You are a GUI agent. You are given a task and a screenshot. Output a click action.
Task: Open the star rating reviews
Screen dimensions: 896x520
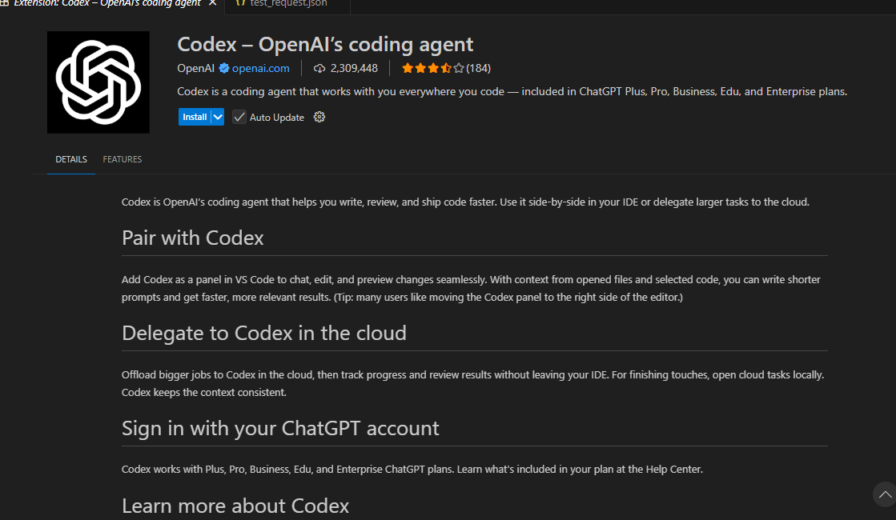tap(432, 69)
